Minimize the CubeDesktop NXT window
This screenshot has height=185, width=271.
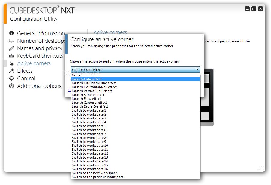coord(247,9)
